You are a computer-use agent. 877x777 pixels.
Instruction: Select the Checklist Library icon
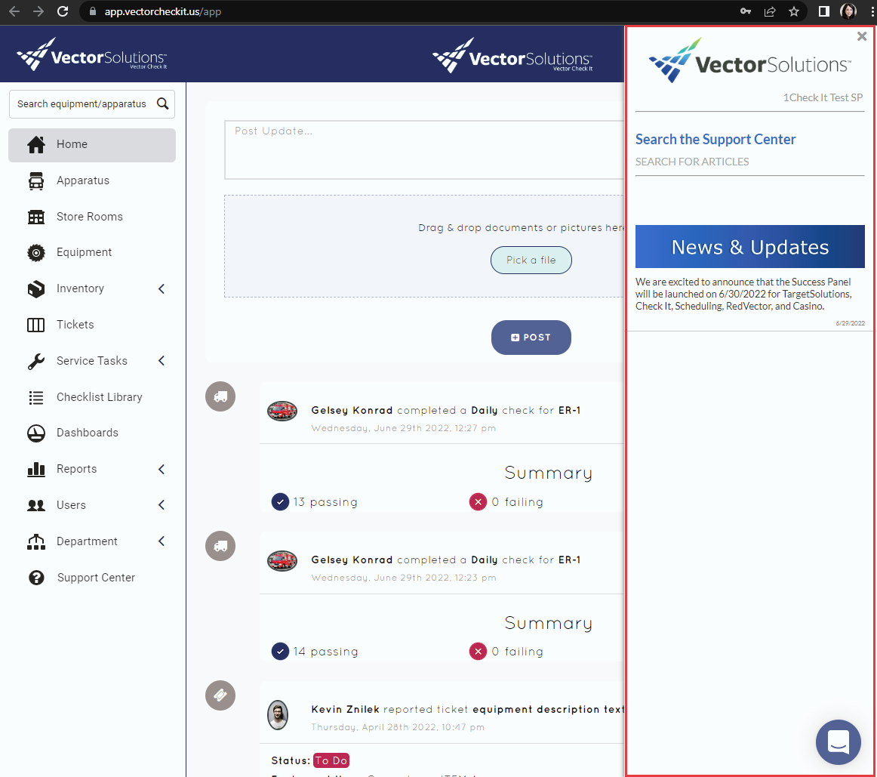[x=36, y=397]
